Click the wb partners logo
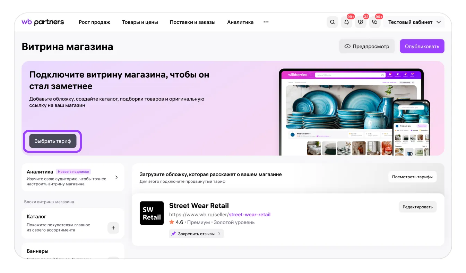The image size is (466, 273). click(43, 22)
